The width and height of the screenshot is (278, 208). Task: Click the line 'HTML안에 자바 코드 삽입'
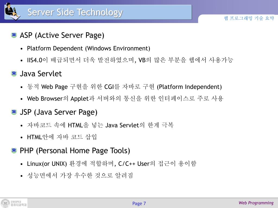pos(62,137)
